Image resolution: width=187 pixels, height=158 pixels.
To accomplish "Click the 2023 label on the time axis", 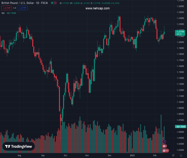I will 132,155.
